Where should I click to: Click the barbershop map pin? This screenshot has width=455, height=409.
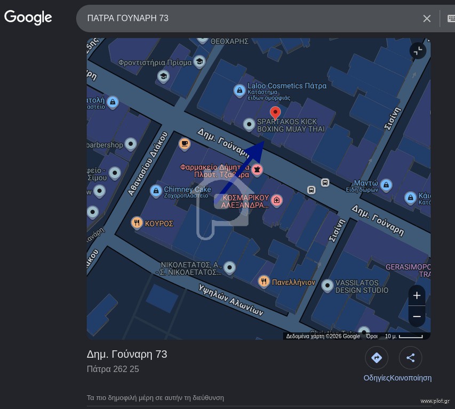131,144
